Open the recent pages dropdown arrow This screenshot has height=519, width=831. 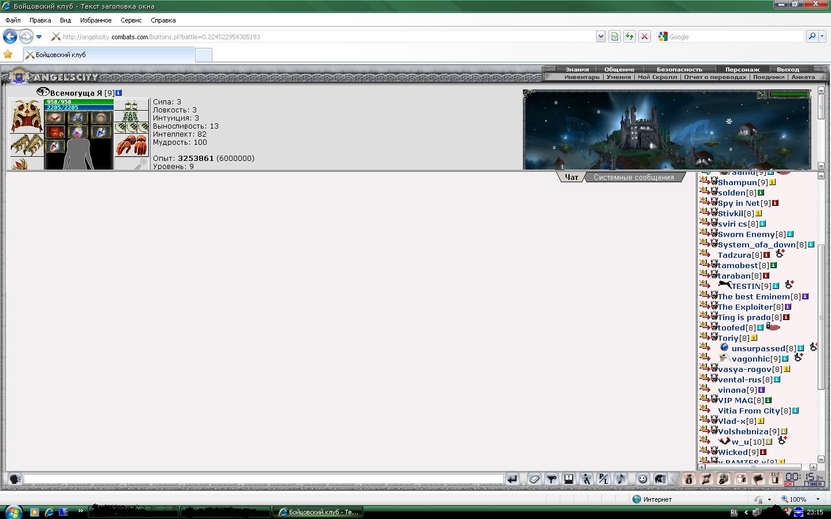coord(39,36)
